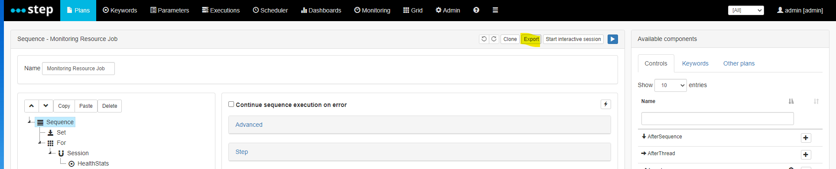Click the Clone button

point(510,39)
